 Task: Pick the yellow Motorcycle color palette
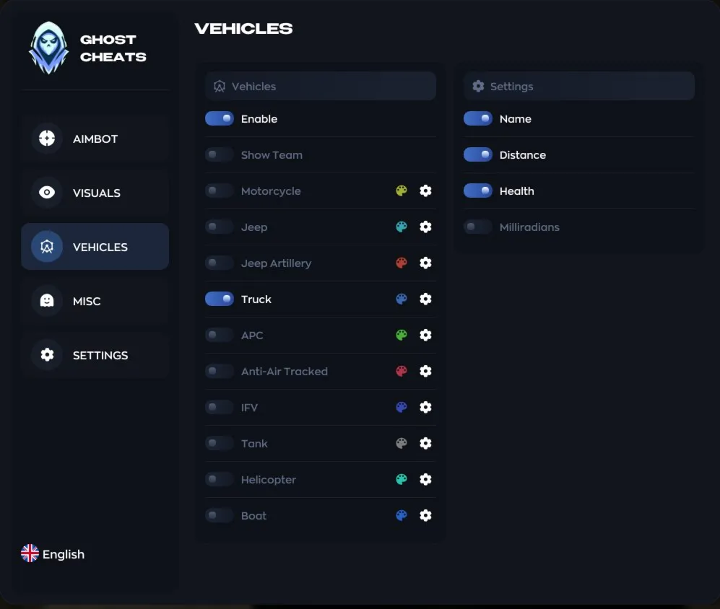[402, 190]
